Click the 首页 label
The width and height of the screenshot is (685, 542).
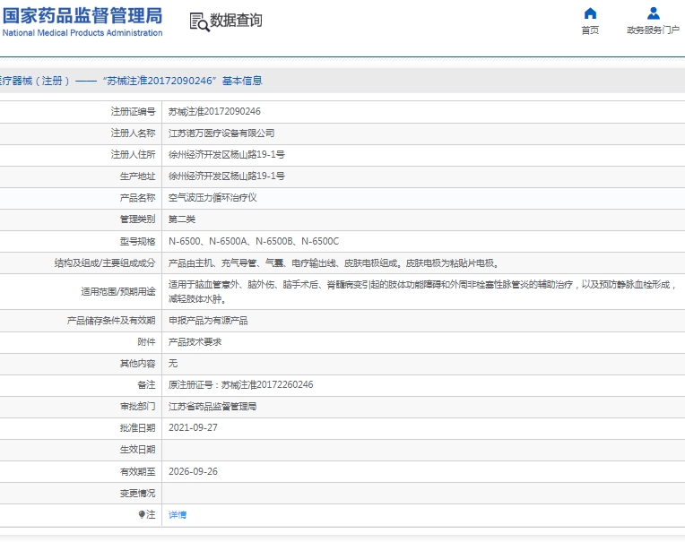point(590,30)
